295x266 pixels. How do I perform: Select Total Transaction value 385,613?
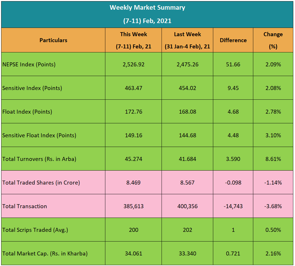133,206
